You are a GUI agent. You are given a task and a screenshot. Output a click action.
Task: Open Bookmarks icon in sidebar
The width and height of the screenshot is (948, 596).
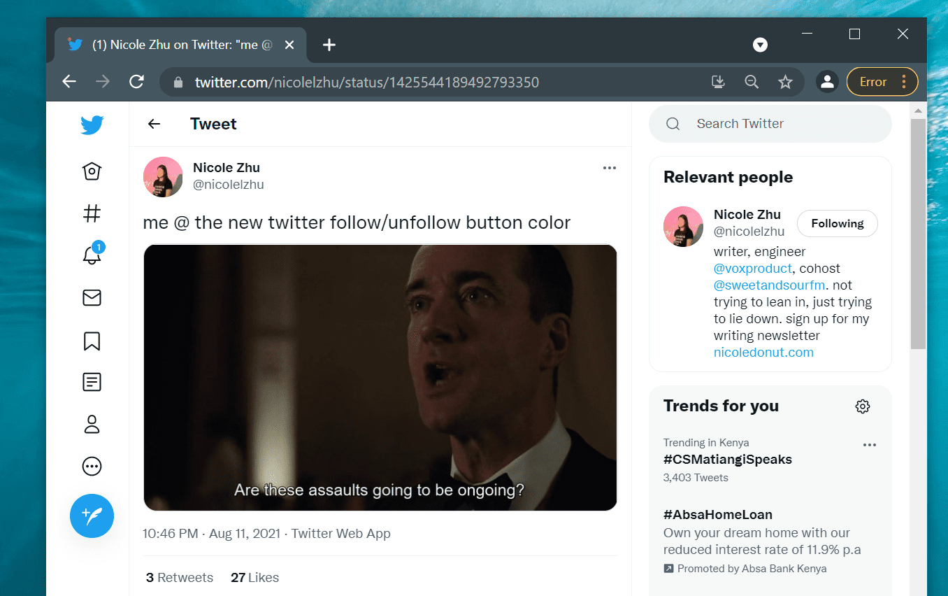pos(92,341)
